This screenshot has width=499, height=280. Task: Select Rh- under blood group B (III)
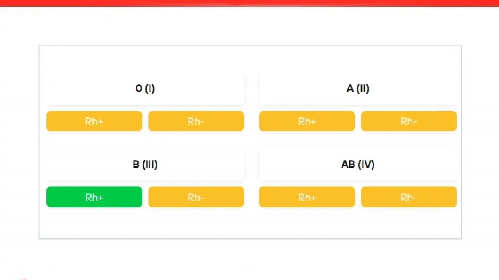point(196,197)
